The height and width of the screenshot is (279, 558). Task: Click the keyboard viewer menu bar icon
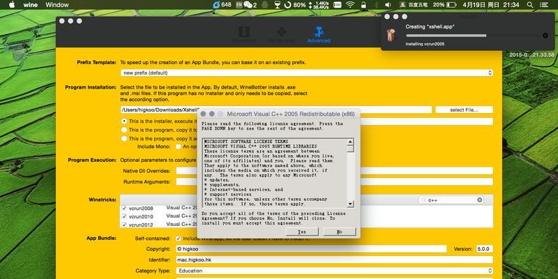(x=337, y=5)
